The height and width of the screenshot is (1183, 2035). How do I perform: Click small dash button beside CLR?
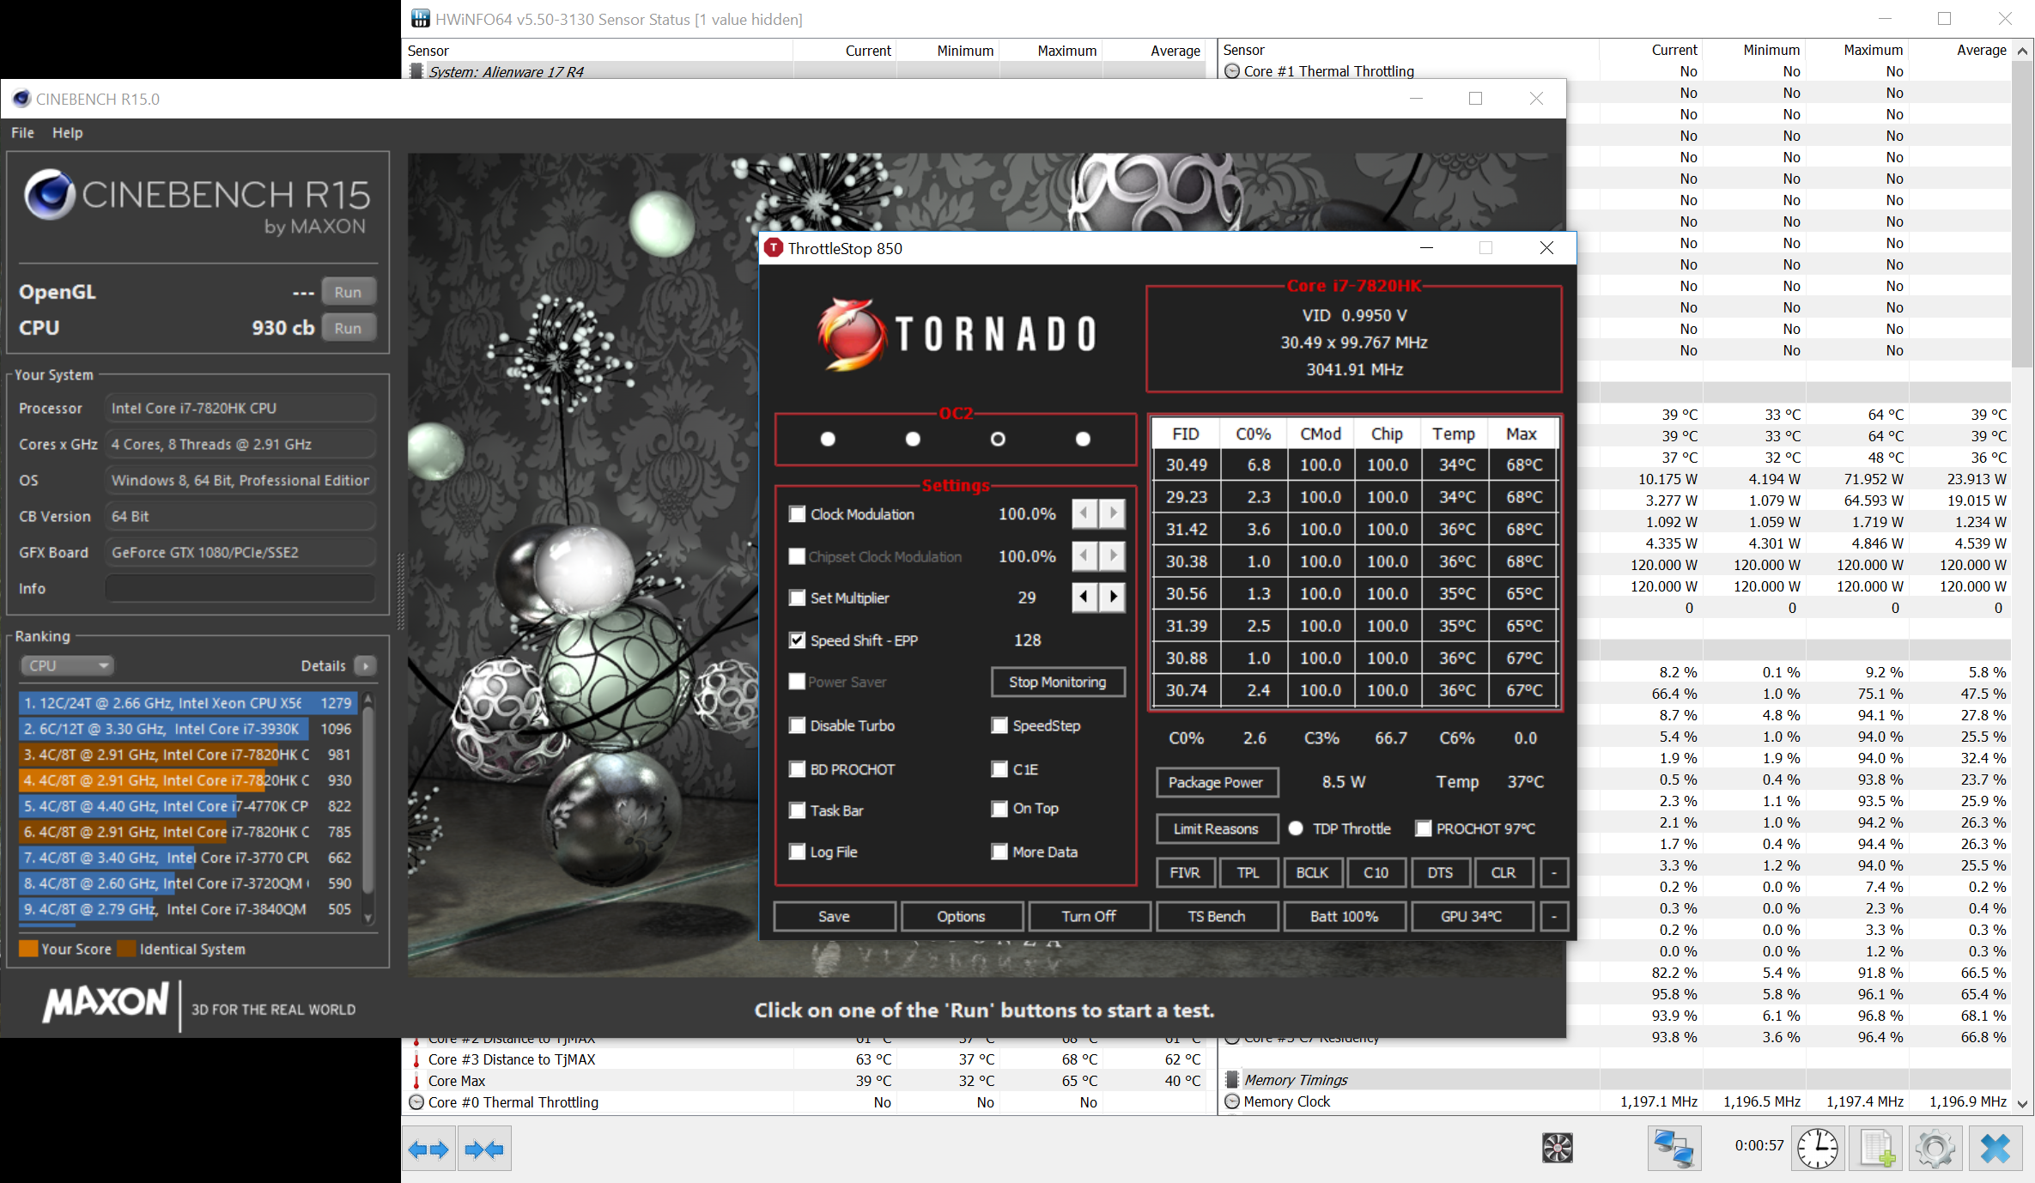[1553, 872]
